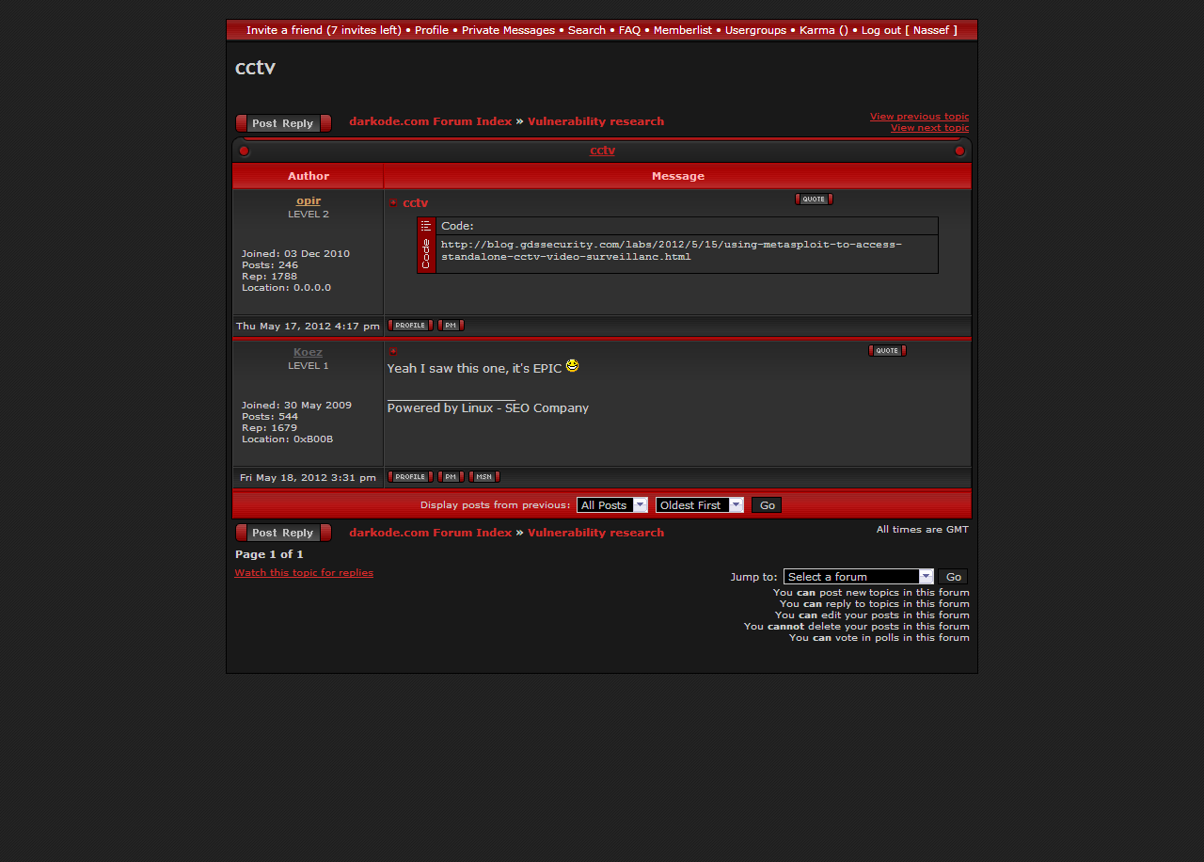The image size is (1204, 862).
Task: Open opir's Profile icon button
Action: pos(410,326)
